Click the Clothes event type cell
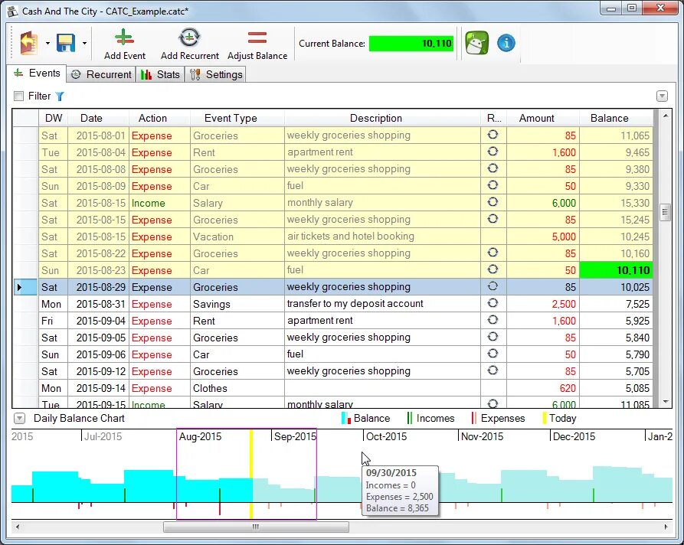Screen dimensions: 684x545 pos(237,388)
